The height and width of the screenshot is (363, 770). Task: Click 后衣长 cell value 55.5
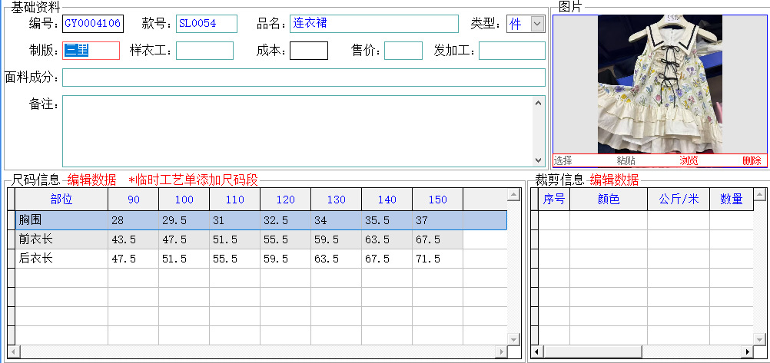pyautogui.click(x=234, y=259)
